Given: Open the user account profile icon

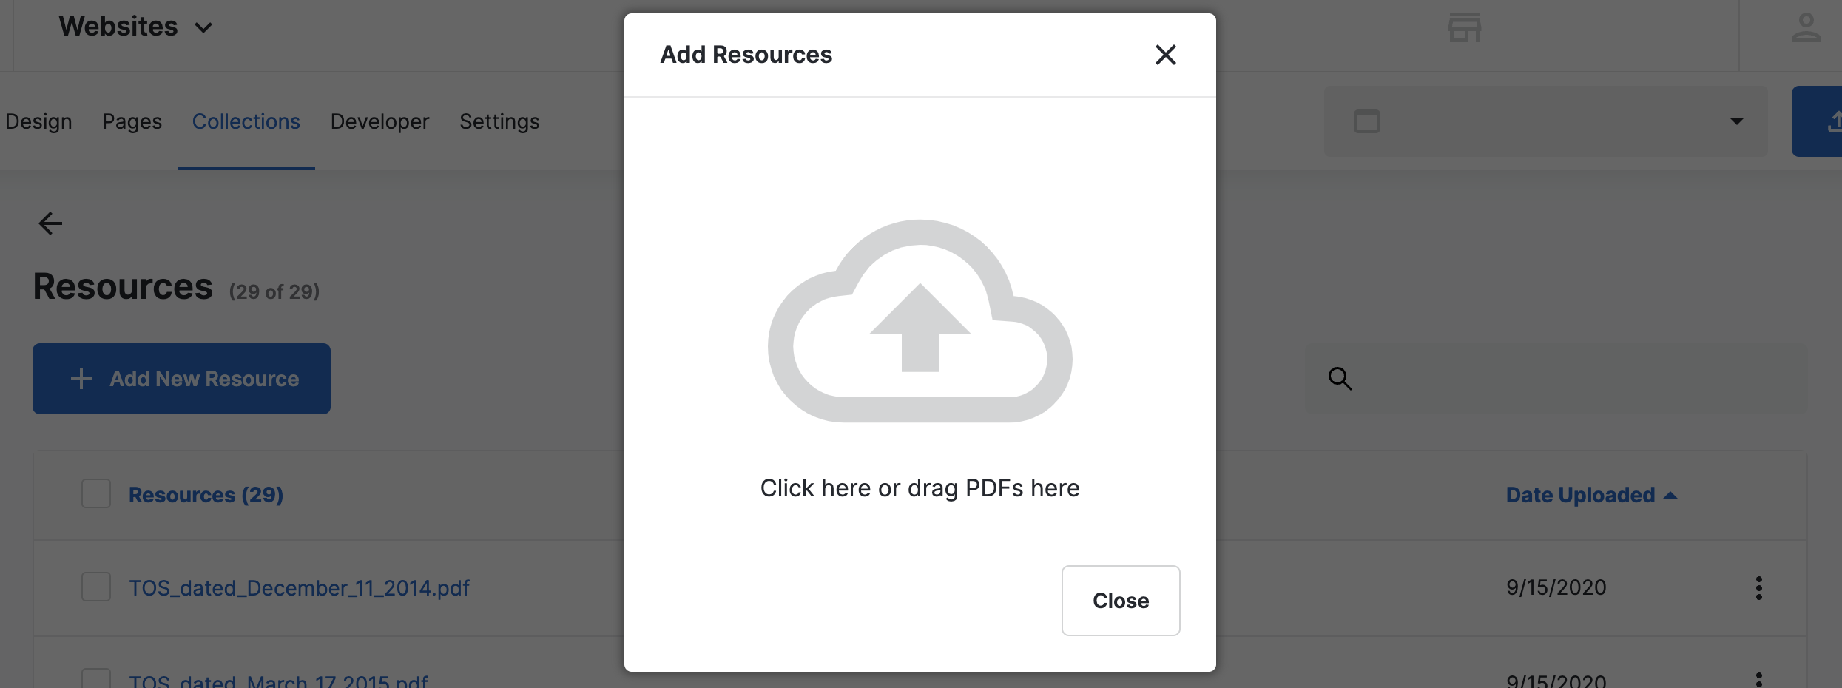Looking at the screenshot, I should 1806,28.
